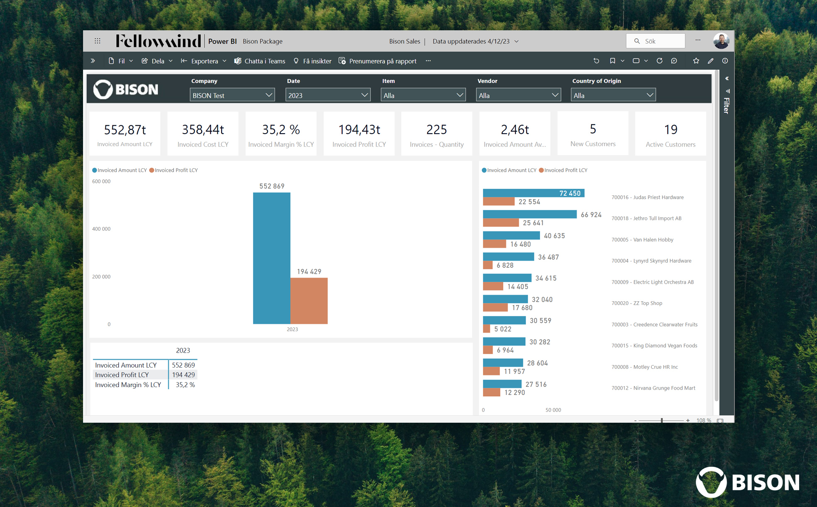Screen dimensions: 817x507
Task: Click 700020 - ZZ Top Shop label
Action: pos(637,303)
